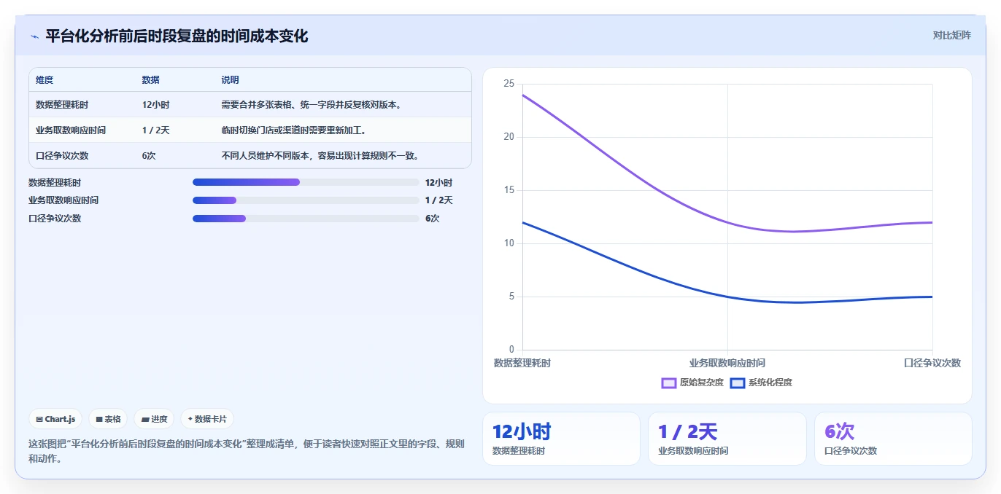Click the 对比矩阵 label in the header

pos(951,35)
